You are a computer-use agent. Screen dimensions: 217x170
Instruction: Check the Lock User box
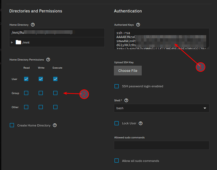click(116, 123)
